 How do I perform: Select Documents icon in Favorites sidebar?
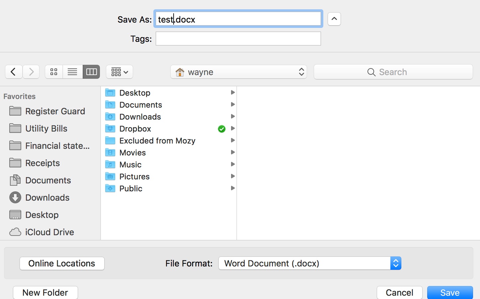[x=15, y=180]
